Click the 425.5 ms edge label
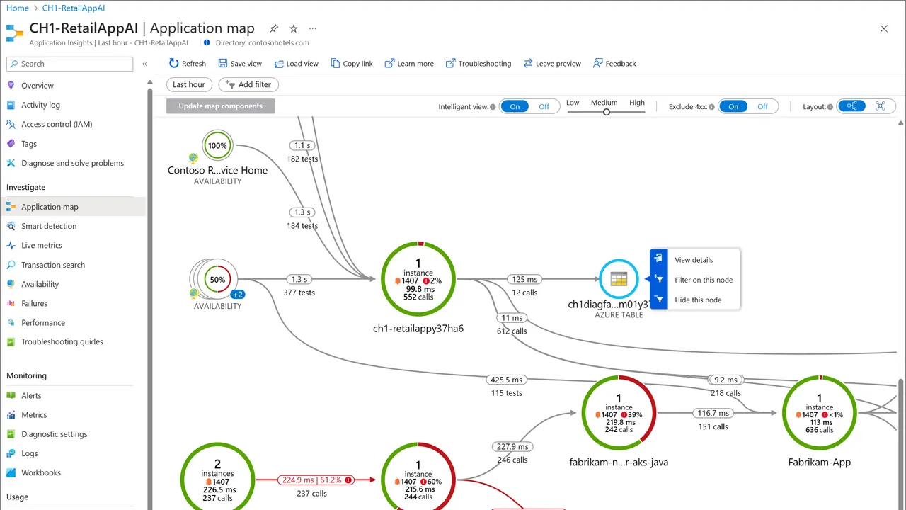This screenshot has width=906, height=510. pyautogui.click(x=506, y=380)
